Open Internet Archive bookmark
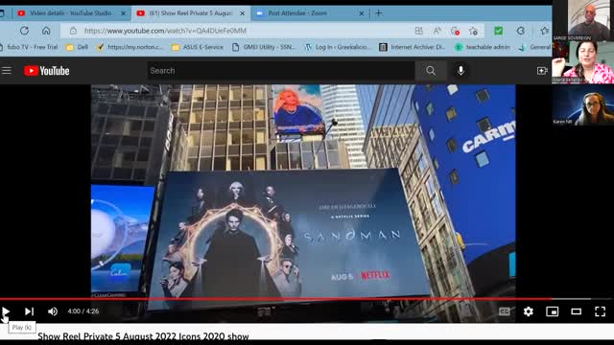Viewport: 614px width, 345px height. pos(413,47)
